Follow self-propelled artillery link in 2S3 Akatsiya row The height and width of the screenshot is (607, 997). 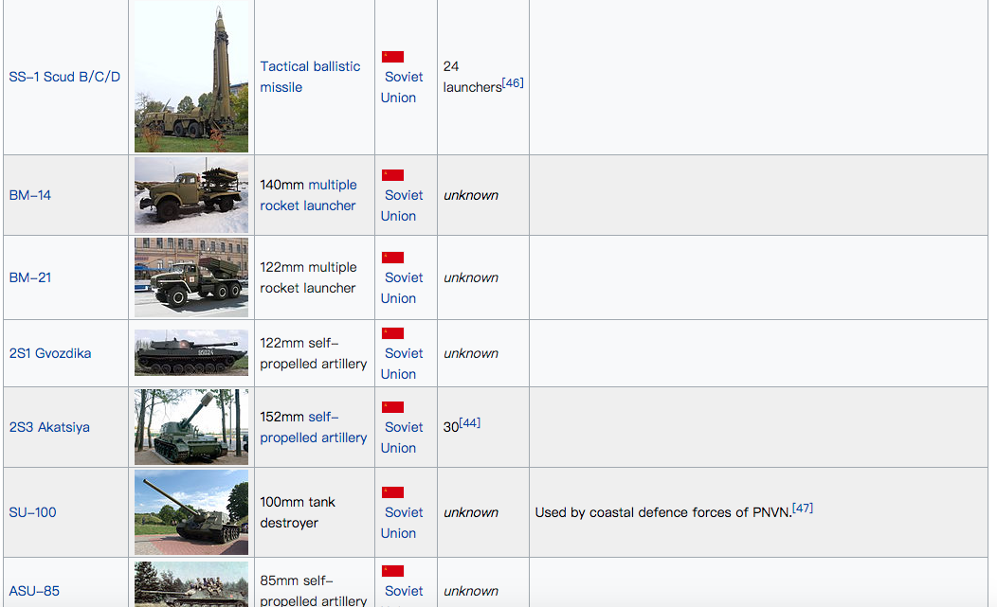(314, 427)
